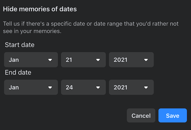Click the start date month dropdown arrow

click(x=50, y=60)
